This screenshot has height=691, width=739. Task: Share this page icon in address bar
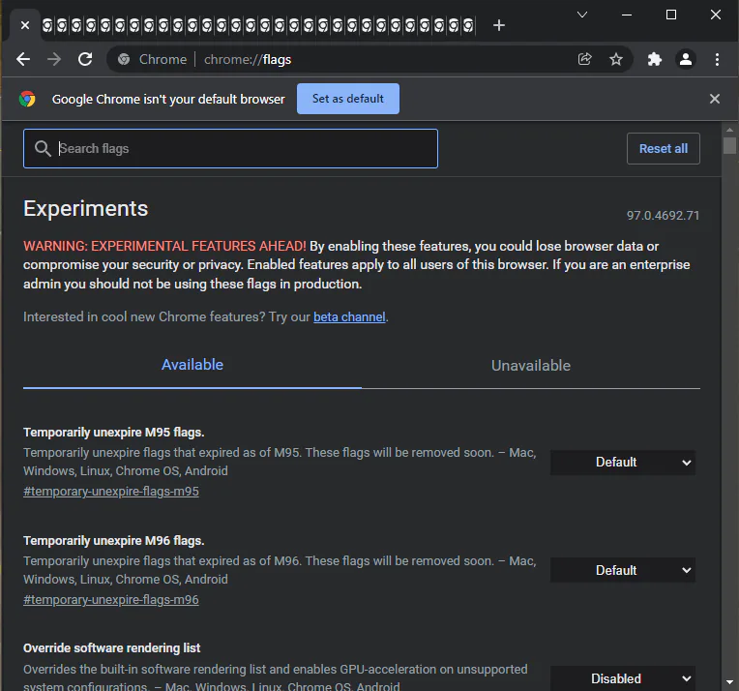tap(584, 59)
